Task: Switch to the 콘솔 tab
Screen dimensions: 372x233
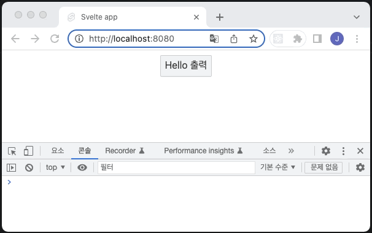Action: point(85,151)
